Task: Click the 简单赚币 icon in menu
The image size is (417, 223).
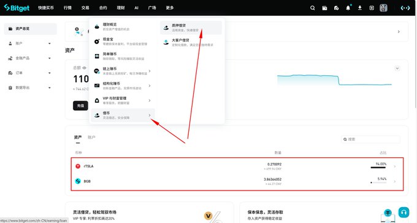Action: pos(97,56)
